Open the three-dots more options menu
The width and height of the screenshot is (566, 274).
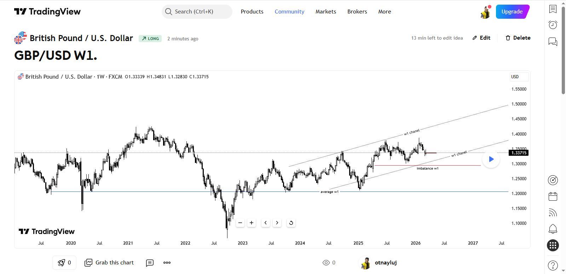(167, 263)
